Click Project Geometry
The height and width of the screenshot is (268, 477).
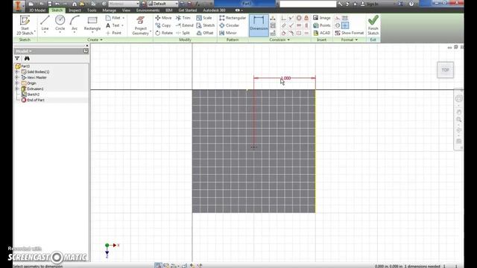(x=141, y=25)
